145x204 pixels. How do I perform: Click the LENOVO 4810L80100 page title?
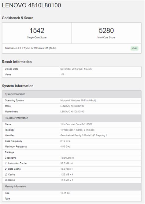click(32, 5)
